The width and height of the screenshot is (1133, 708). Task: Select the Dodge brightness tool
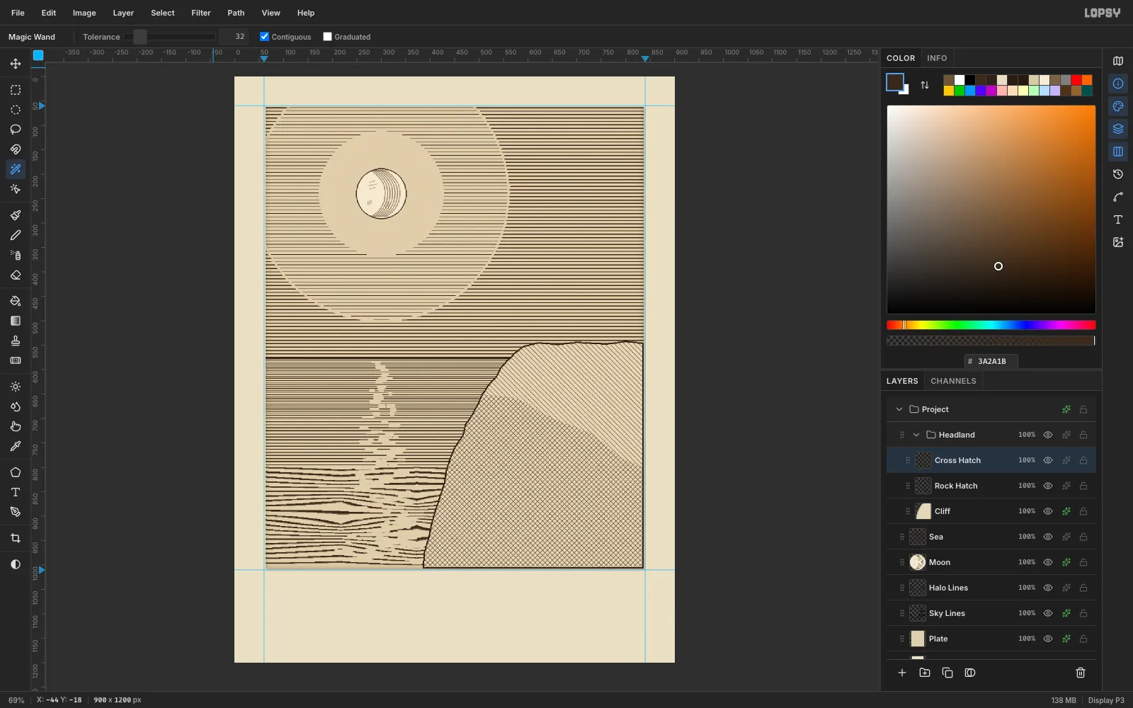pos(16,387)
